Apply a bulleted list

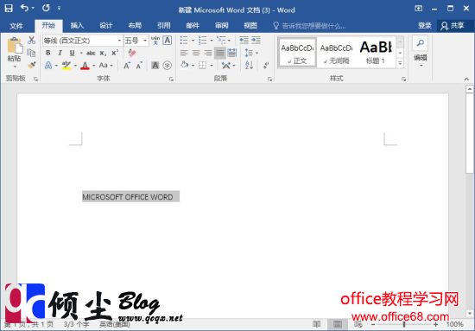tap(184, 40)
